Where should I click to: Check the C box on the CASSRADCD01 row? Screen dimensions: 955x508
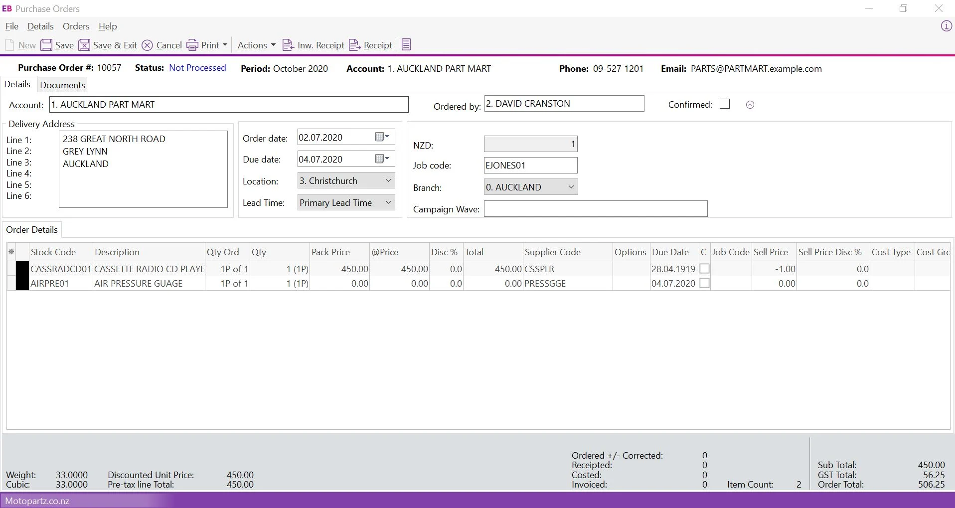705,268
